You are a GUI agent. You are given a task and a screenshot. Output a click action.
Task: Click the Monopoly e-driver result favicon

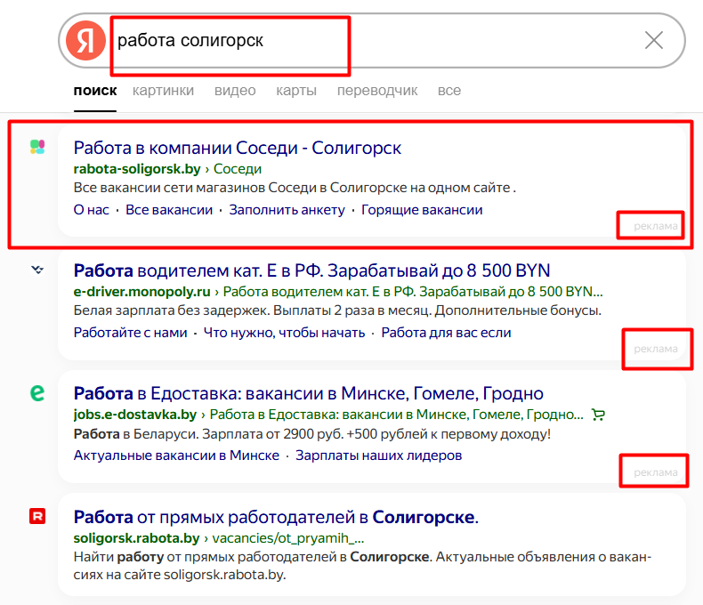[37, 270]
